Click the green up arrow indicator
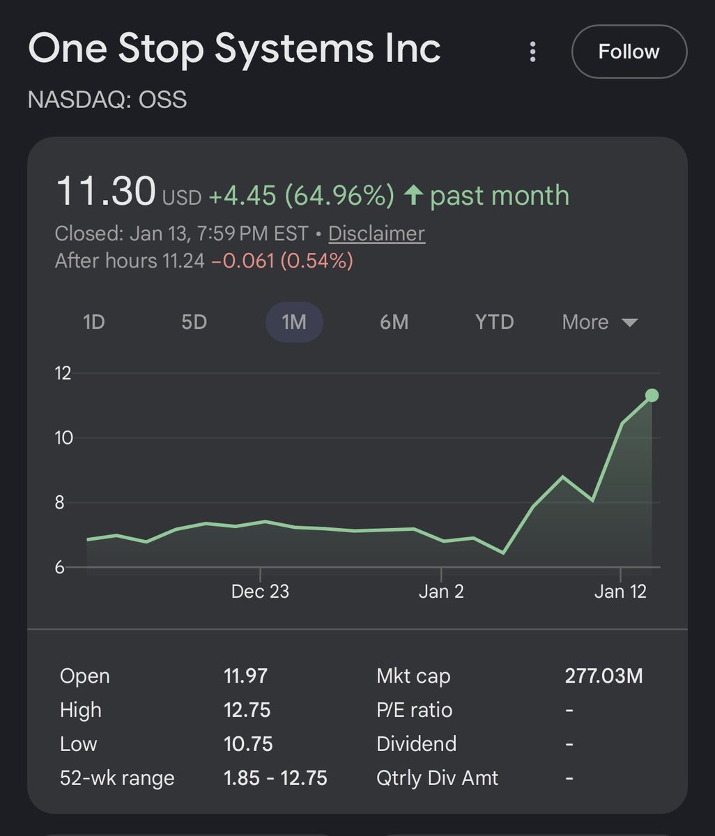Screen dimensions: 715x836 [x=413, y=195]
